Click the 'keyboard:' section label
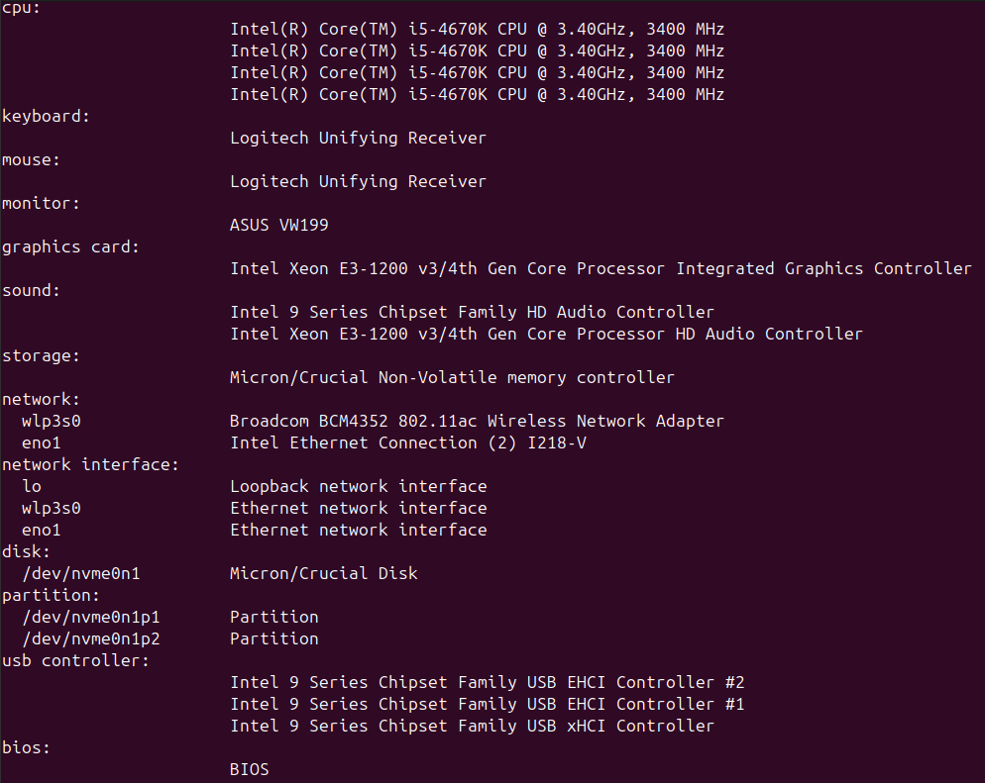Image resolution: width=985 pixels, height=783 pixels. click(46, 117)
